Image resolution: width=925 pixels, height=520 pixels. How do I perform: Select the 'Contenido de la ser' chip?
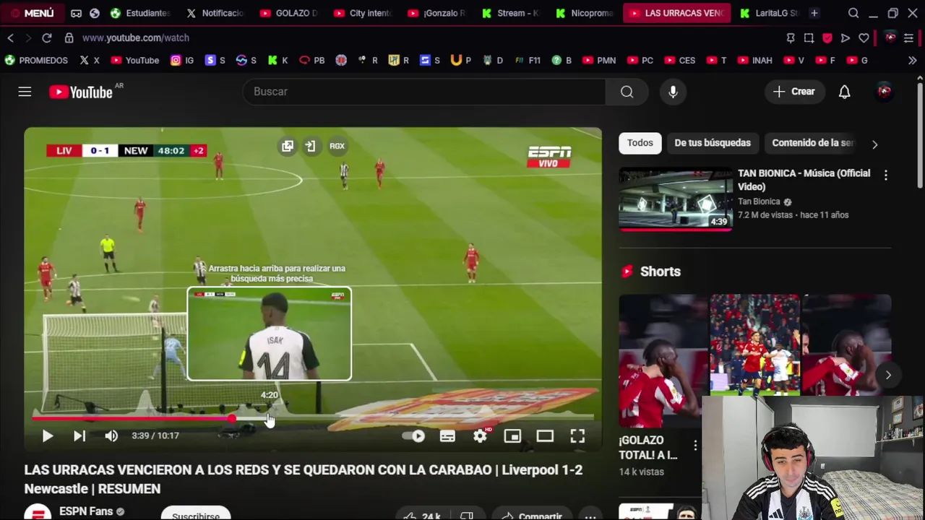tap(812, 143)
